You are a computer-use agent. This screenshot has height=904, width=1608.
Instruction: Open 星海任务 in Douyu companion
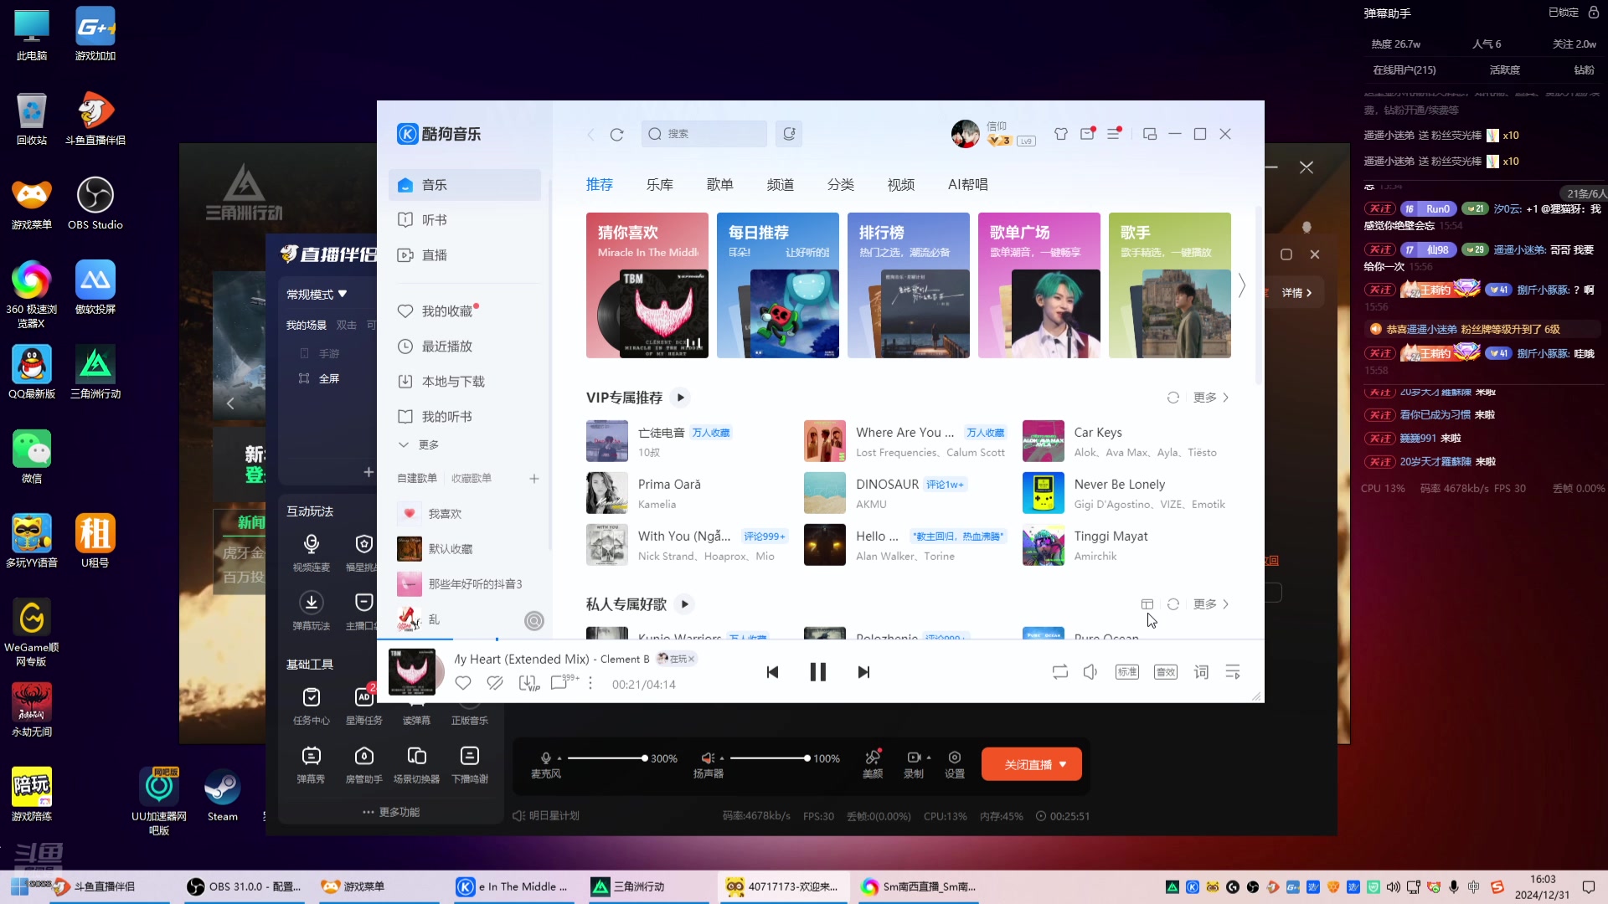(x=364, y=706)
